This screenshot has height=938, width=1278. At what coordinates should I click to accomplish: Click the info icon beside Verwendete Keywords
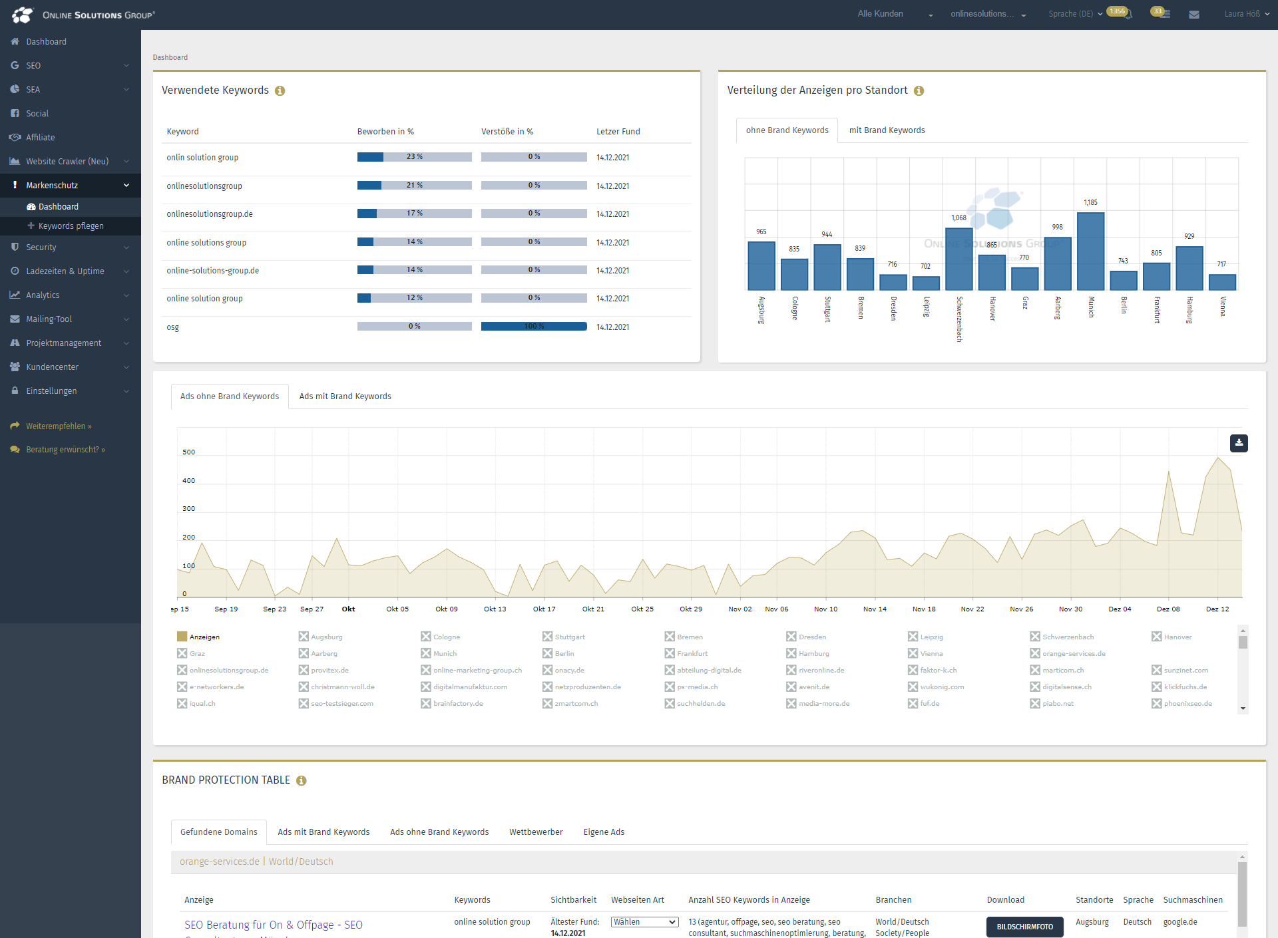point(280,91)
